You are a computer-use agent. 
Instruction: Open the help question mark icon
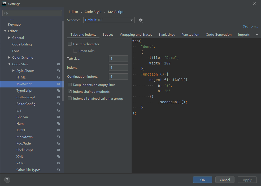[x=7, y=180]
